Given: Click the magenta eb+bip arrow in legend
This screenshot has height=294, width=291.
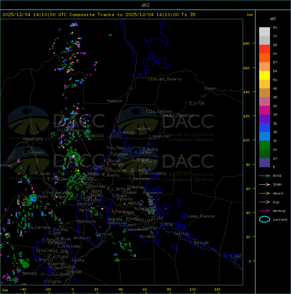Looking at the screenshot, I should pyautogui.click(x=264, y=211).
